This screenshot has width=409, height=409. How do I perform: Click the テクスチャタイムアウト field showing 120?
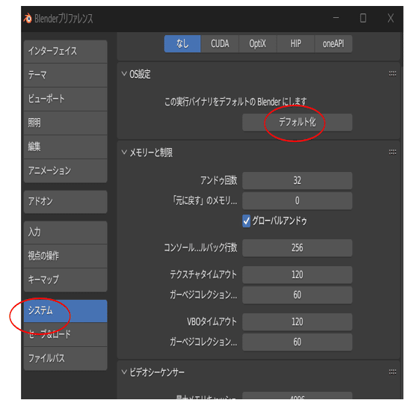pyautogui.click(x=297, y=274)
